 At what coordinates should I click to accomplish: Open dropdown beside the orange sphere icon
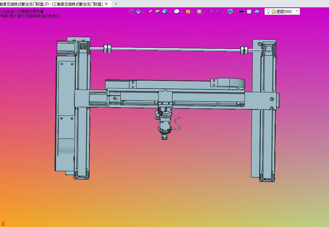[x=193, y=12]
